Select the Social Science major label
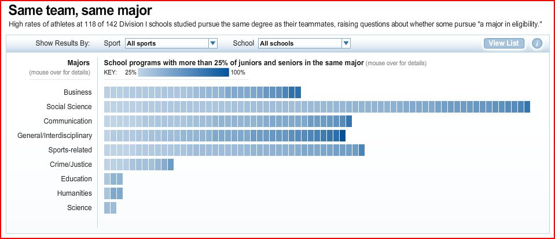This screenshot has height=239, width=555. tap(69, 107)
